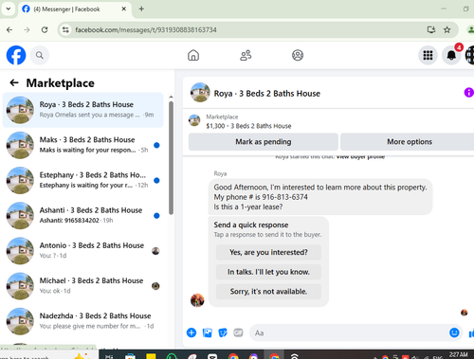Image resolution: width=474 pixels, height=359 pixels.
Task: Go to the Home feed icon
Action: pyautogui.click(x=193, y=55)
